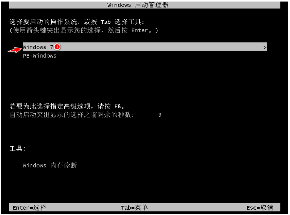Click the red number 1 badge
290x215 pixels.
pos(57,47)
